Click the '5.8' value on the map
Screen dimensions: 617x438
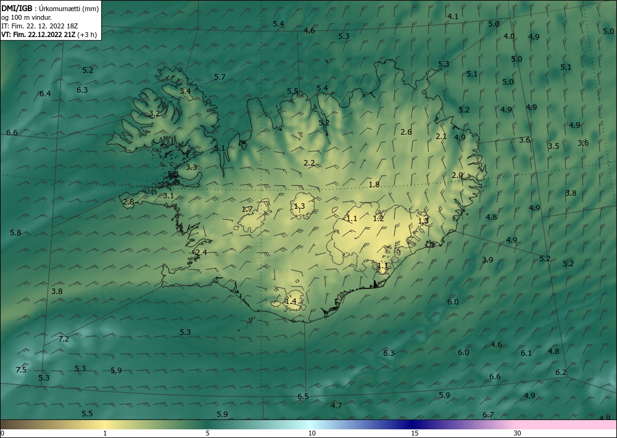click(15, 232)
